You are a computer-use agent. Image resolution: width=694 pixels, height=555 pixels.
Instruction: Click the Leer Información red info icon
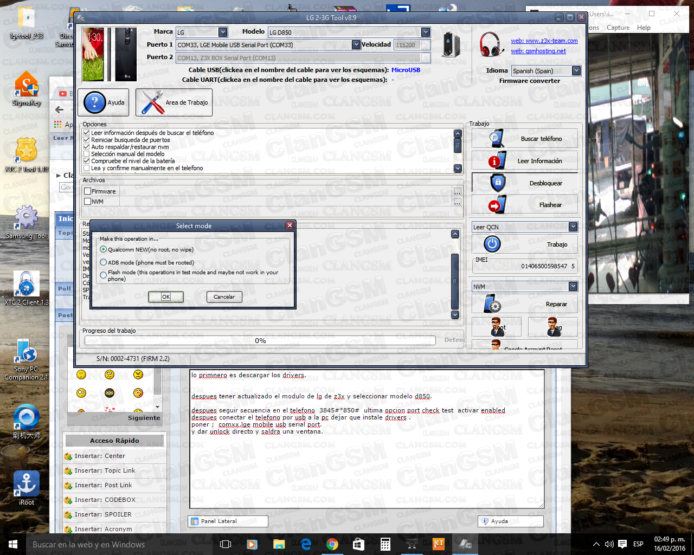[497, 160]
